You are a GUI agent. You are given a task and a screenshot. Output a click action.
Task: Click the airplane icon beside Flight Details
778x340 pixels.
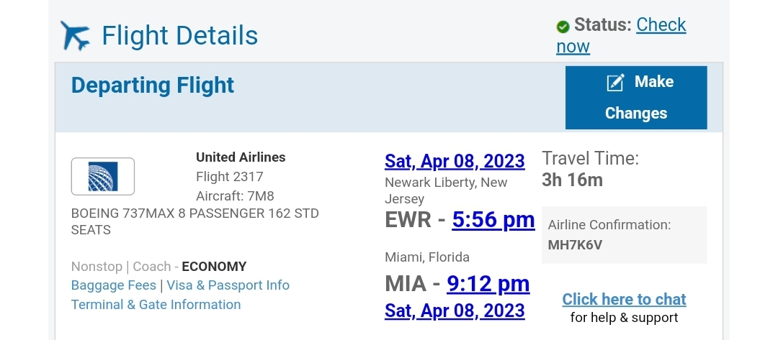[76, 35]
